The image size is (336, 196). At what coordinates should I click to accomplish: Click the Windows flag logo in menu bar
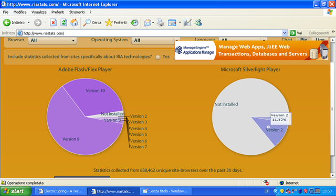[x=330, y=12]
